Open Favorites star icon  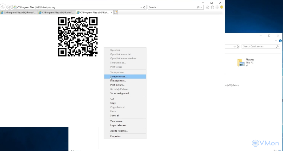213,7
